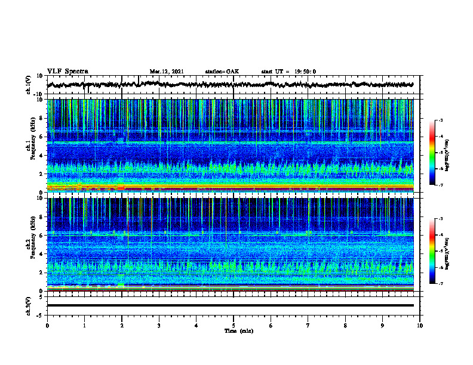473x365 pixels.
Task: Click the "-7" label on ch.2 color bar
Action: pos(440,283)
